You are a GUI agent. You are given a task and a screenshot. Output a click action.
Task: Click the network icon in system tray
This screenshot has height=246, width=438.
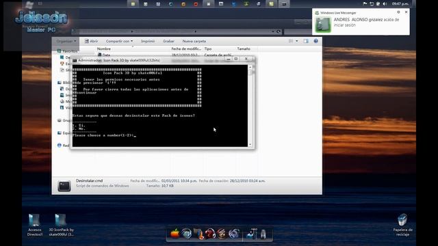click(x=372, y=3)
